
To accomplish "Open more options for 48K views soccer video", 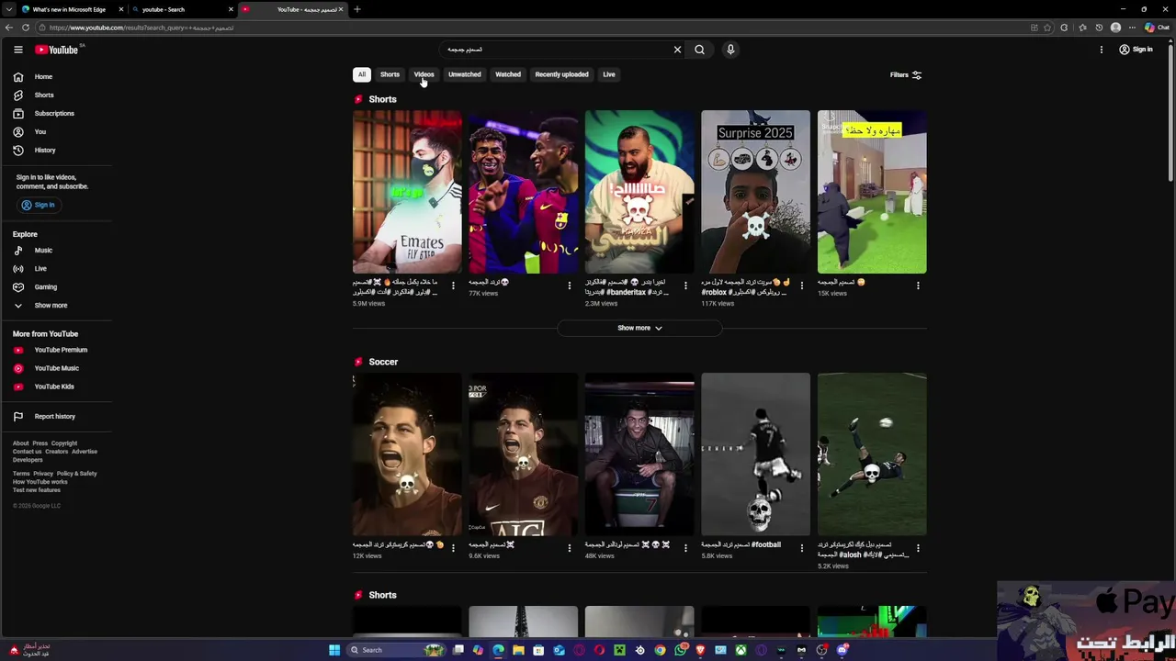I will 685,548.
